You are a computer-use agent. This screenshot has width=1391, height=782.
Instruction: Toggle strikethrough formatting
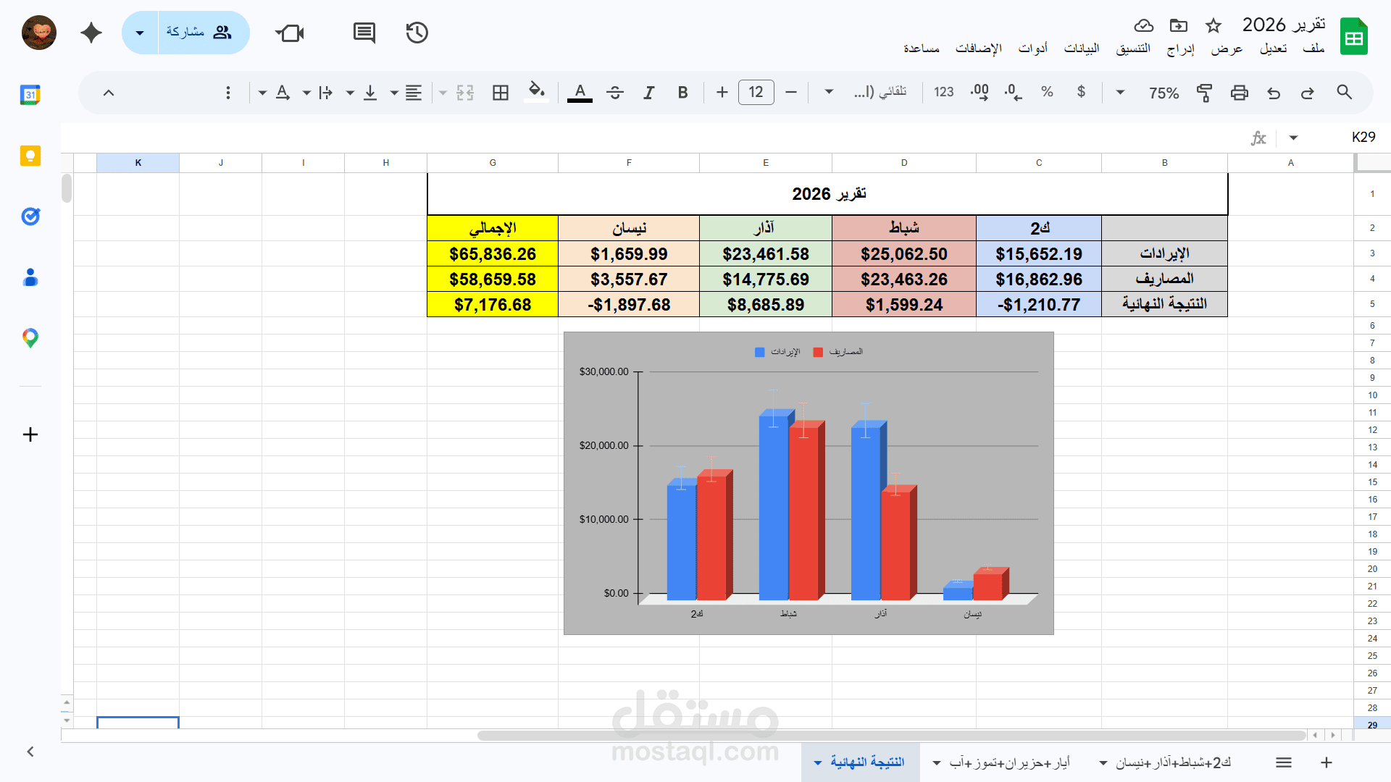pyautogui.click(x=615, y=93)
